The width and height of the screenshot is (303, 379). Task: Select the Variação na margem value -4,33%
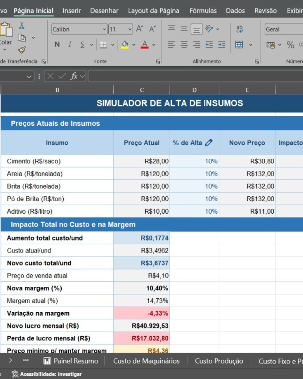(x=142, y=313)
